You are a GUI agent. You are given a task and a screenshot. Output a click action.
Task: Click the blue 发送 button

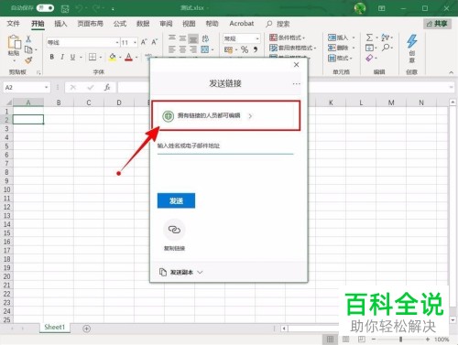pyautogui.click(x=176, y=200)
